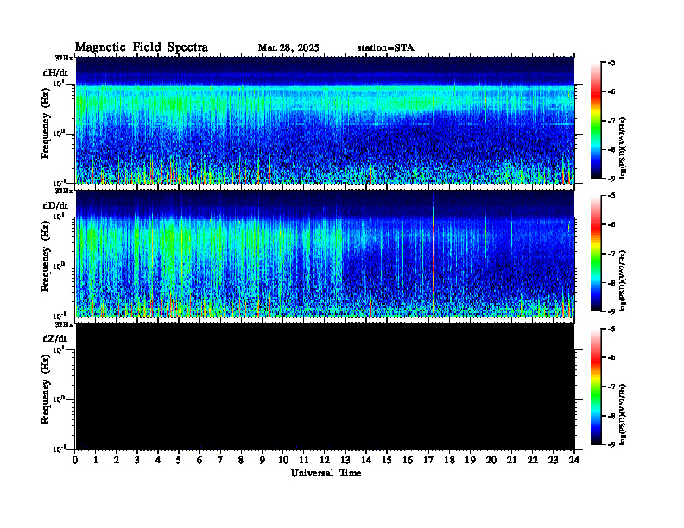Click the time axis tick label 15

pos(387,460)
